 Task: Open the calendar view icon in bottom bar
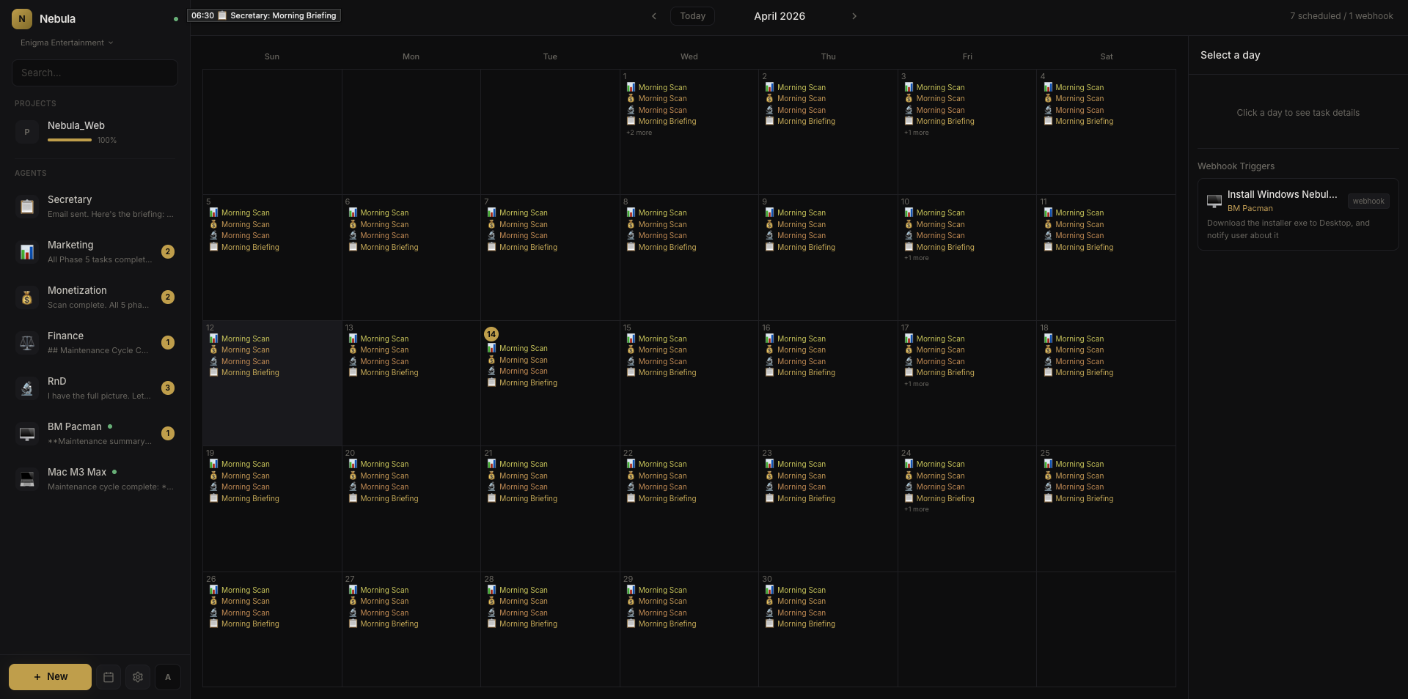point(109,677)
